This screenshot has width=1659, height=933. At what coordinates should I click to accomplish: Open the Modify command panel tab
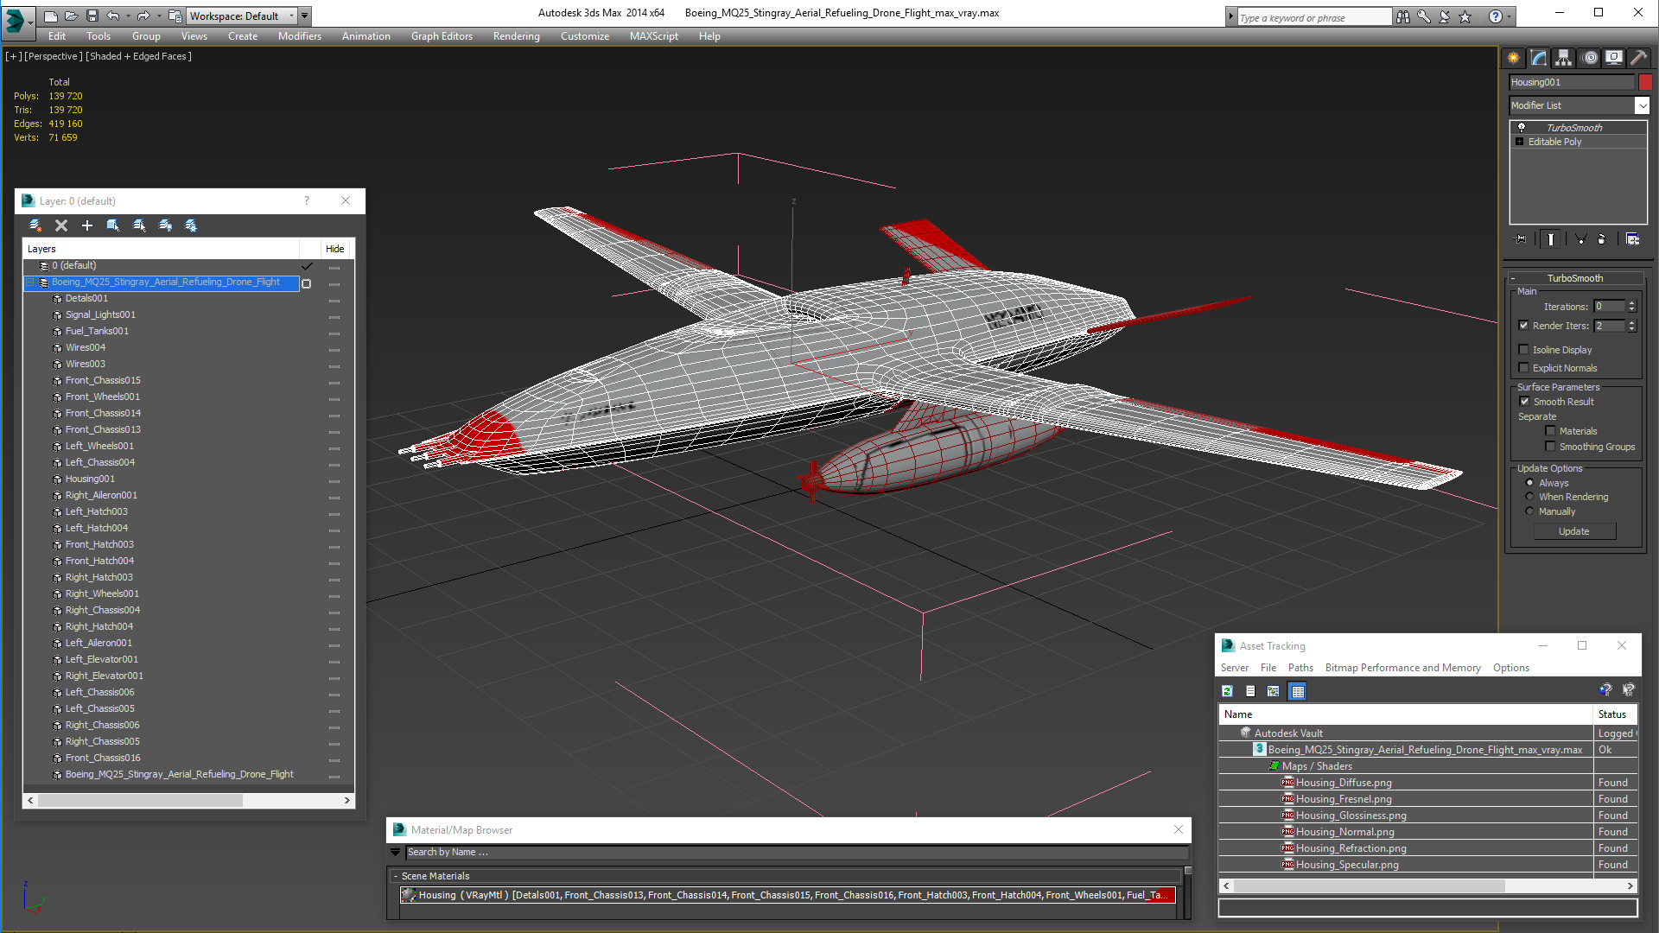1539,58
